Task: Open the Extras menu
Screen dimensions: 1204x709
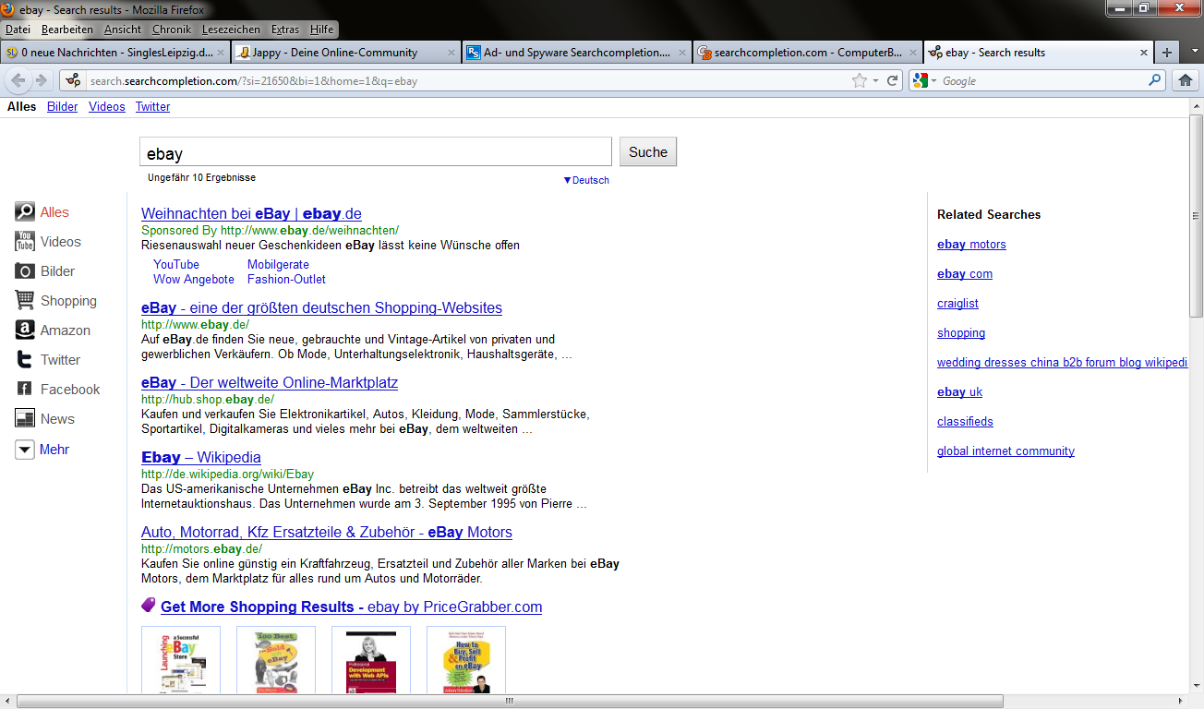Action: pyautogui.click(x=285, y=30)
